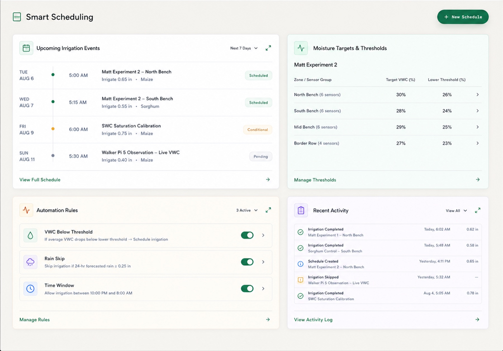Click the arrow next to View Activity Log
Viewport: 503px width, 351px height.
(477, 319)
